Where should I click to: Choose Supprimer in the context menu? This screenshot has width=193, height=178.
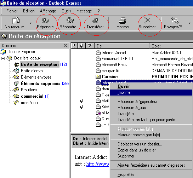pyautogui.click(x=151, y=156)
